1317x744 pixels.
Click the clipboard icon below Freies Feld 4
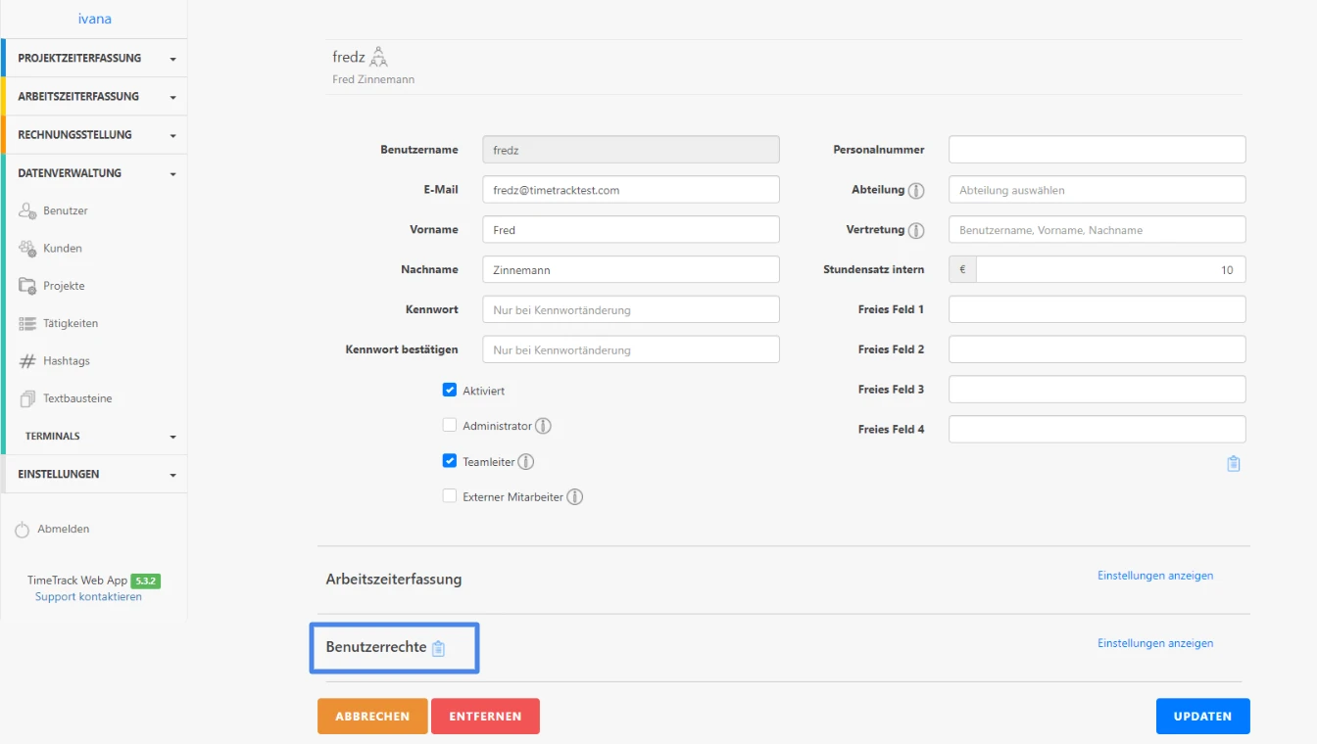coord(1233,464)
